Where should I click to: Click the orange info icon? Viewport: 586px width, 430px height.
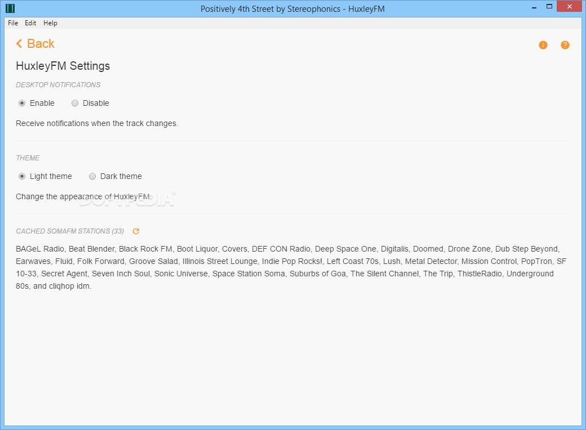coord(543,45)
